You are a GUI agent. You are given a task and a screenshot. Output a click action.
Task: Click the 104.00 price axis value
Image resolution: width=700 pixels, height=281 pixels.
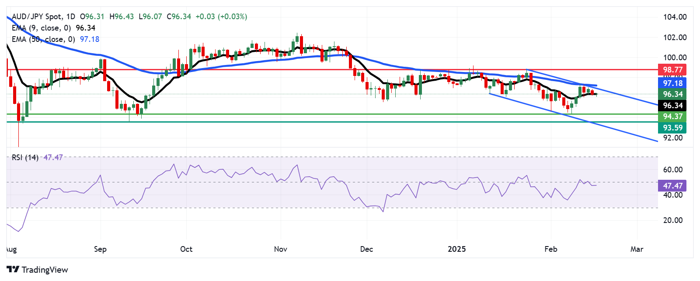(x=675, y=17)
